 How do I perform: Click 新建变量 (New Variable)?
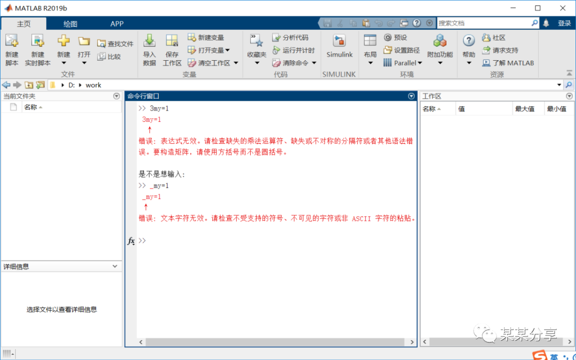[x=206, y=37]
